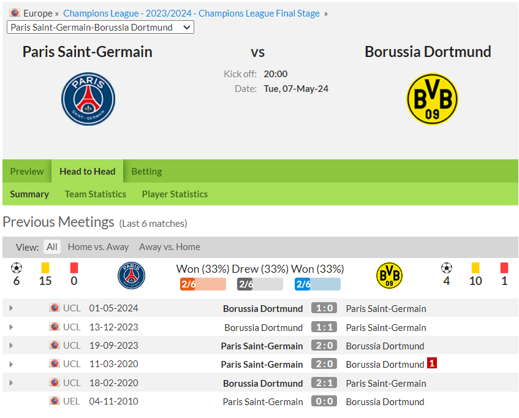This screenshot has width=519, height=418.
Task: Select the All view filter
Action: pos(52,247)
